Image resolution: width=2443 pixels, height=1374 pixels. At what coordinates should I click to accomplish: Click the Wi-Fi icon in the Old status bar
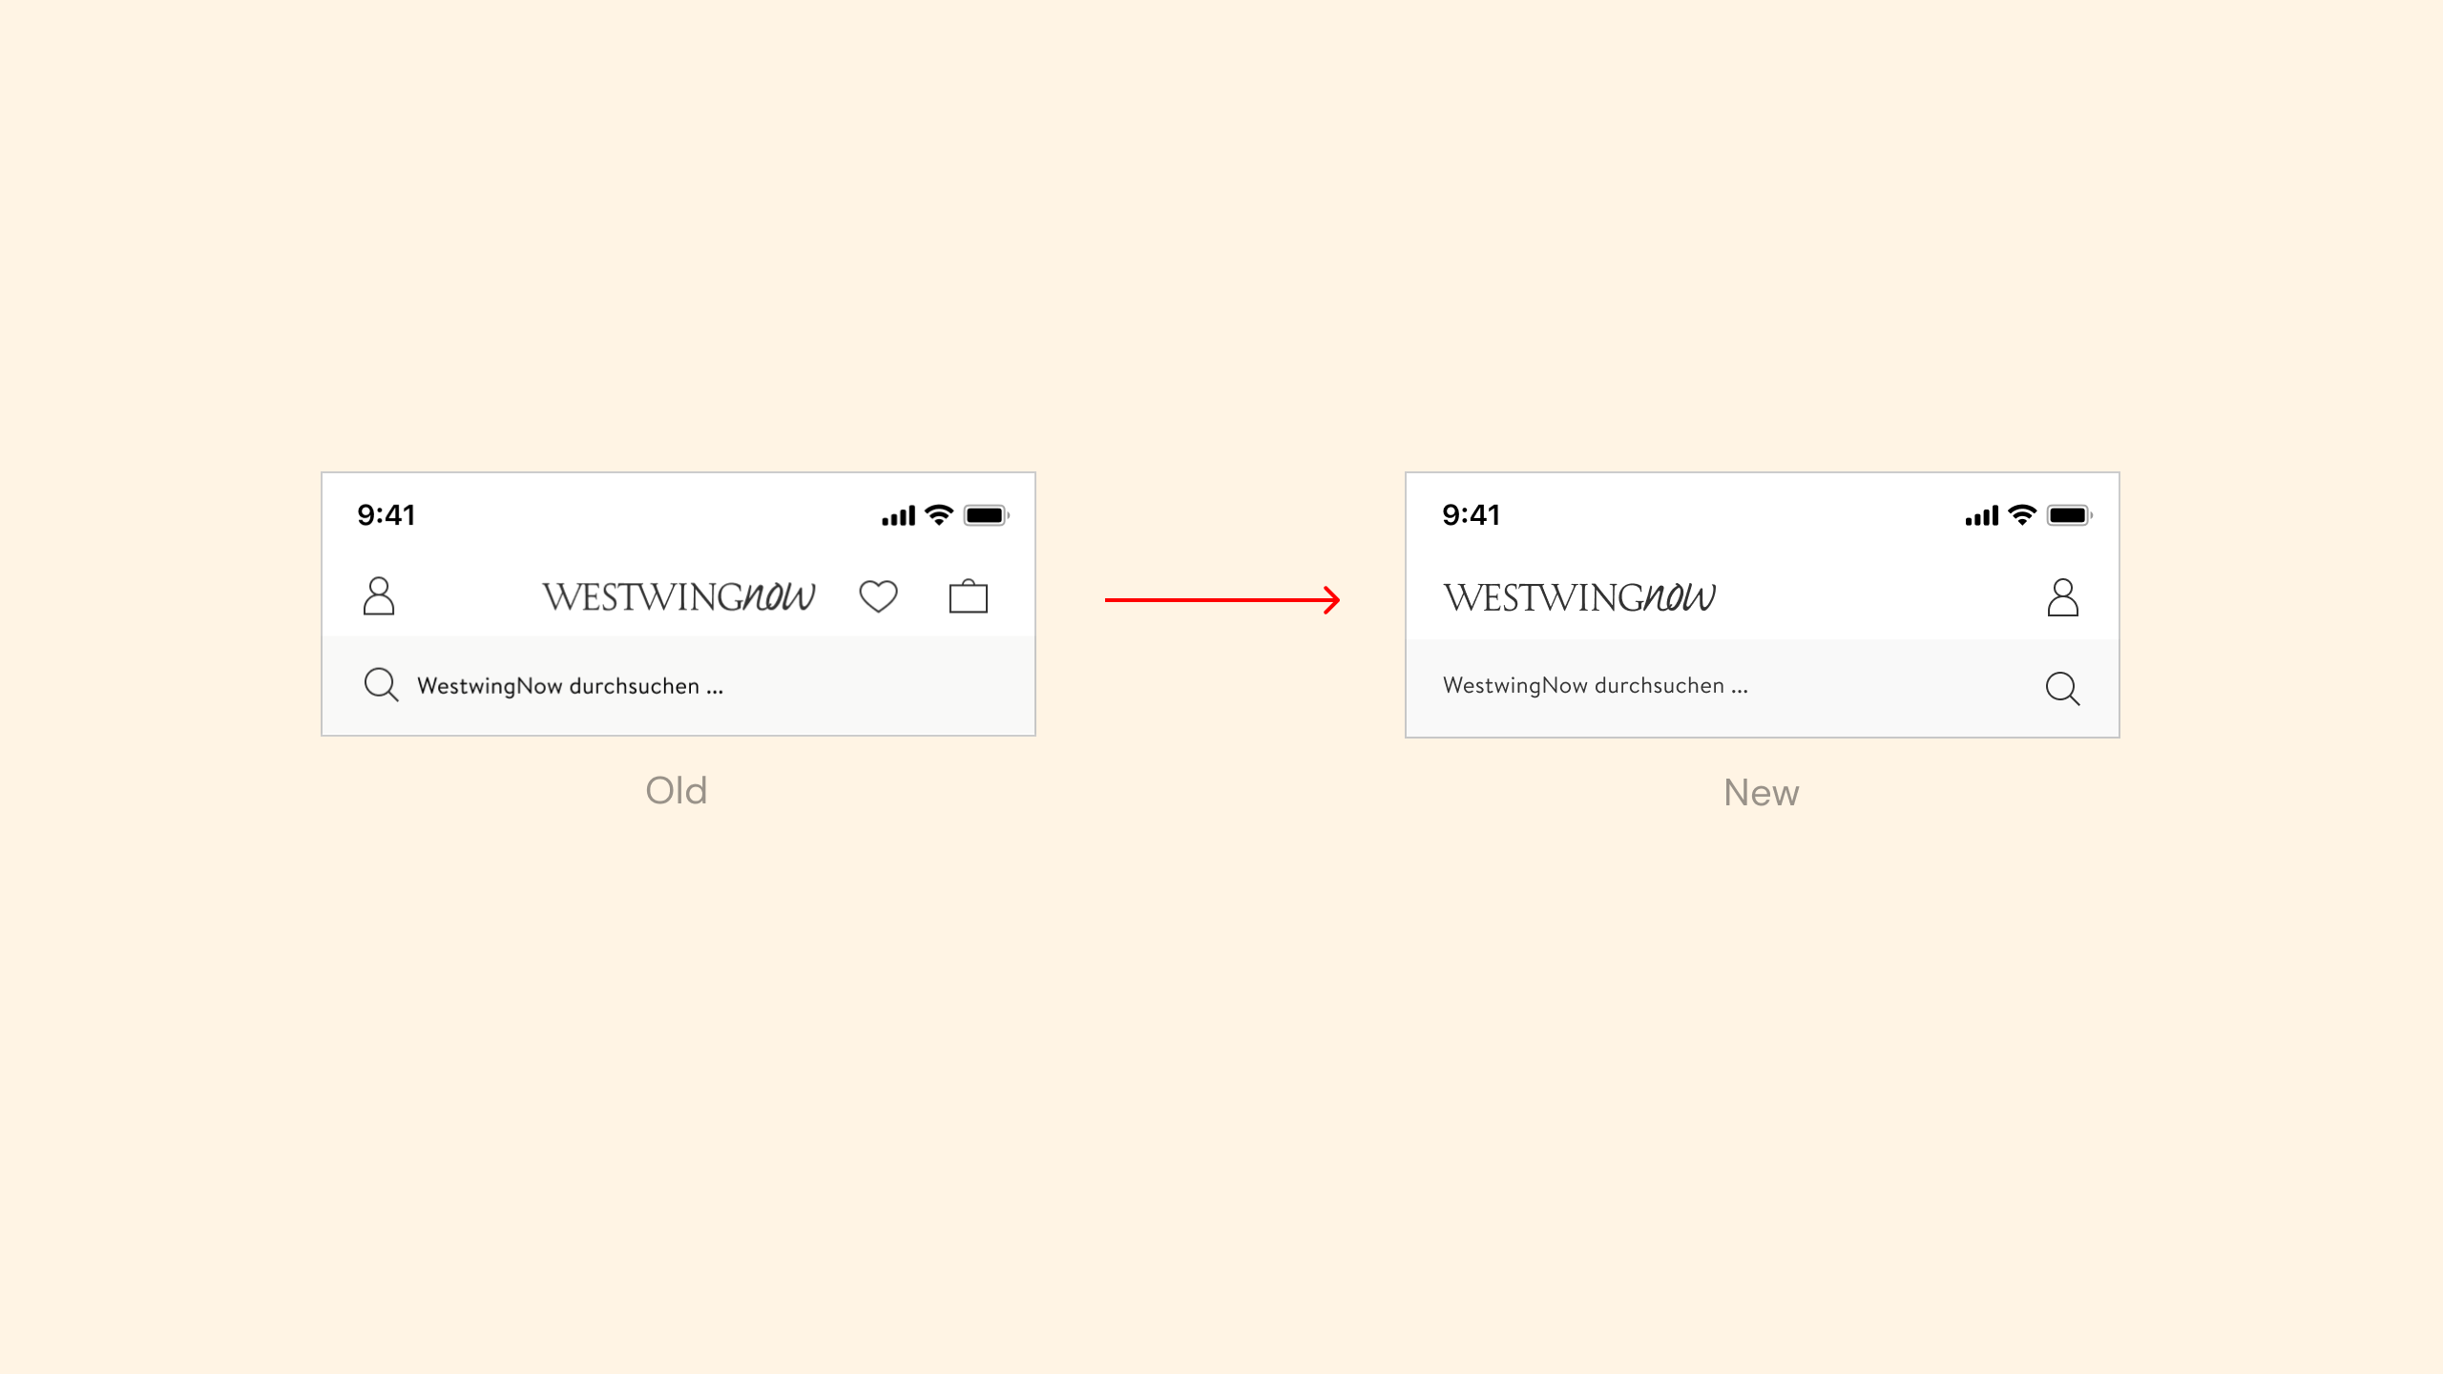pos(939,515)
